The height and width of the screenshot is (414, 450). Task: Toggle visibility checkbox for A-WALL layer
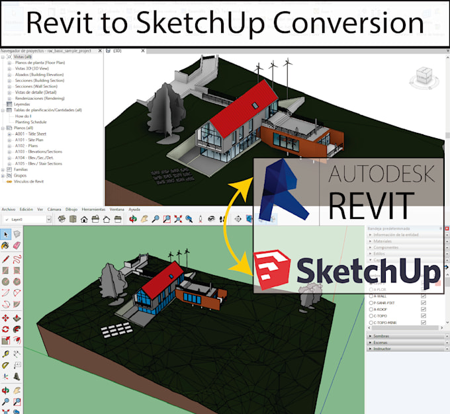click(x=424, y=296)
